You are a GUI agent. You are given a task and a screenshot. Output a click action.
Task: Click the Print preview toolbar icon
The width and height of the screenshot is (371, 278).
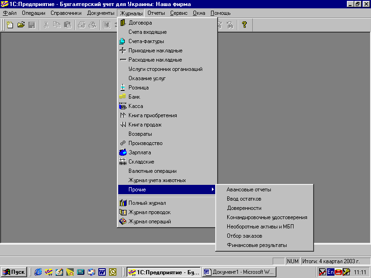click(92, 25)
